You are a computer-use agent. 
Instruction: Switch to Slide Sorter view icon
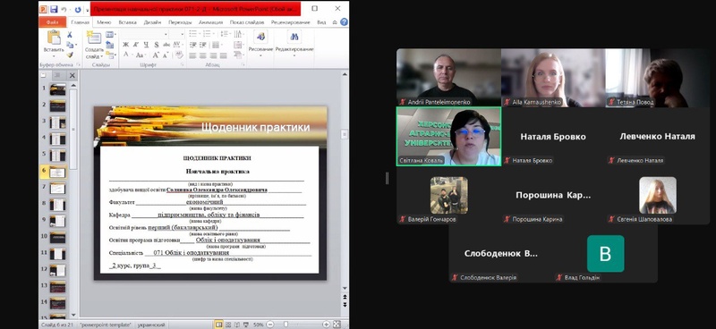pyautogui.click(x=229, y=325)
